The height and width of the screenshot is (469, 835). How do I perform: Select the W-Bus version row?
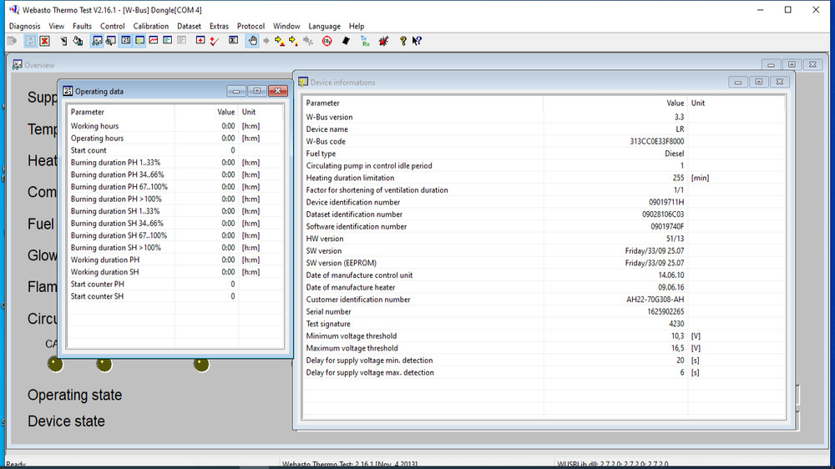544,117
